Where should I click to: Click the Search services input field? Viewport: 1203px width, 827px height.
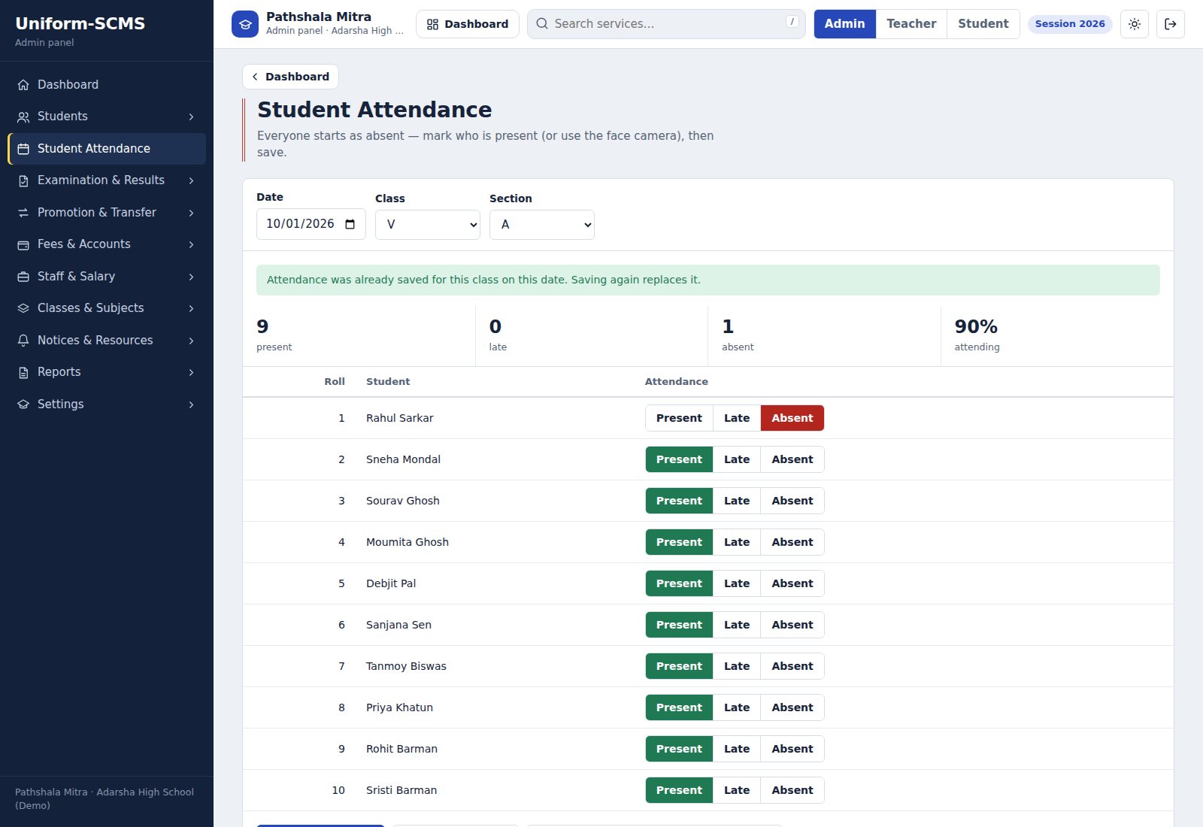tap(666, 24)
